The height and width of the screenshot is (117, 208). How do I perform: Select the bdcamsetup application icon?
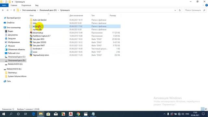coord(31,32)
